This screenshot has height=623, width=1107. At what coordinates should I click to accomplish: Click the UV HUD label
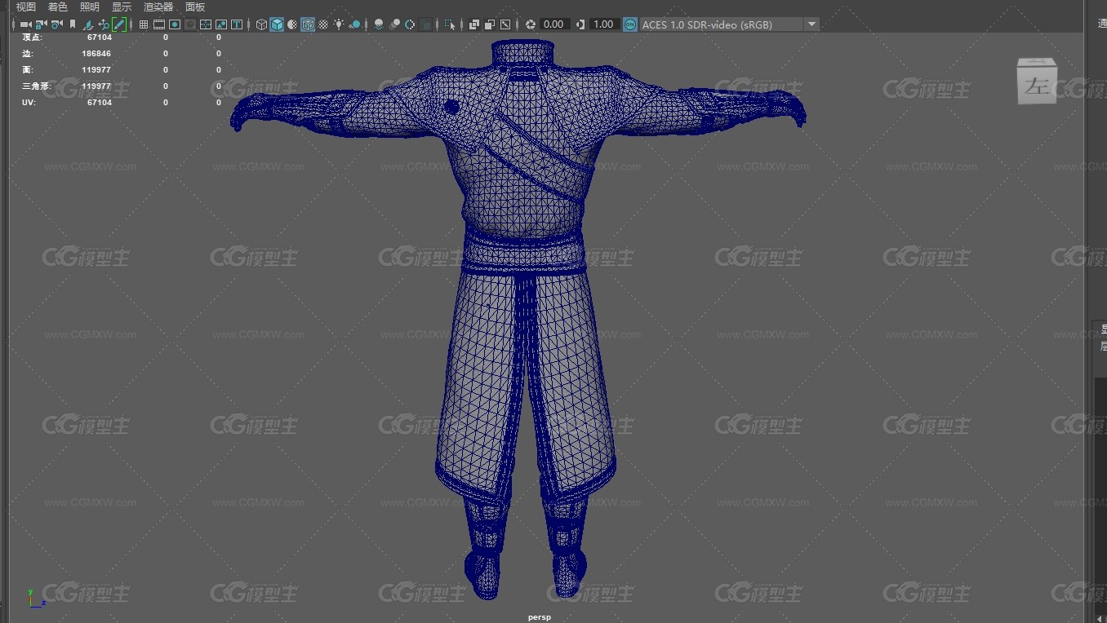pos(28,102)
